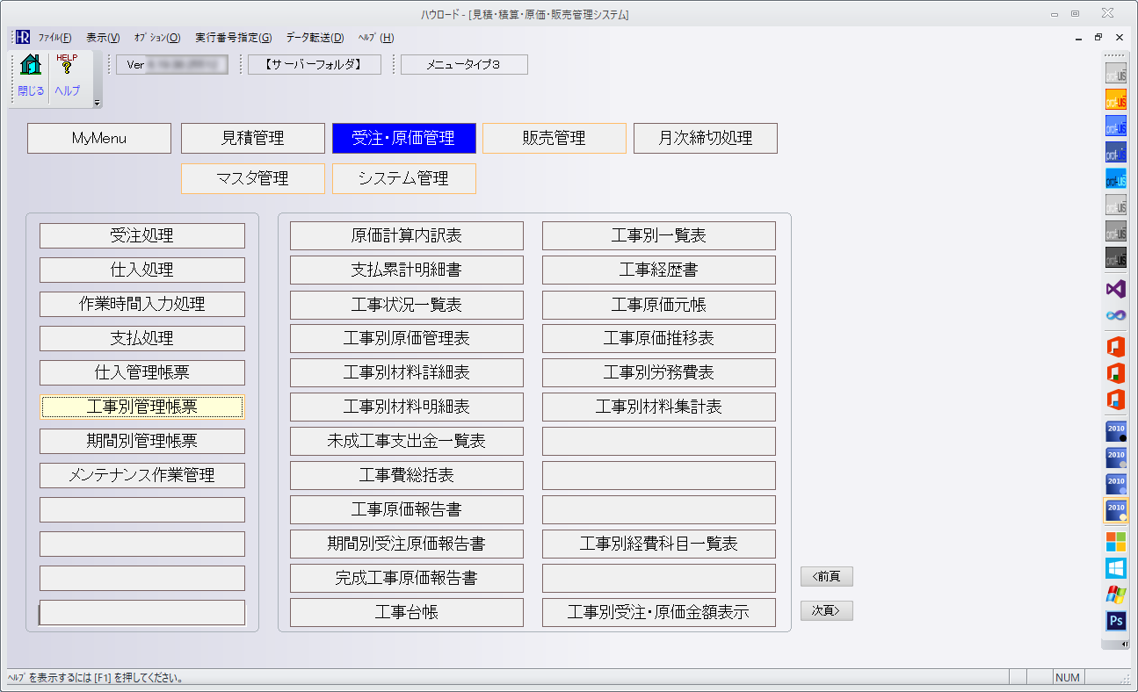Viewport: 1138px width, 692px height.
Task: Open the ファイル(F) menu
Action: coord(54,38)
